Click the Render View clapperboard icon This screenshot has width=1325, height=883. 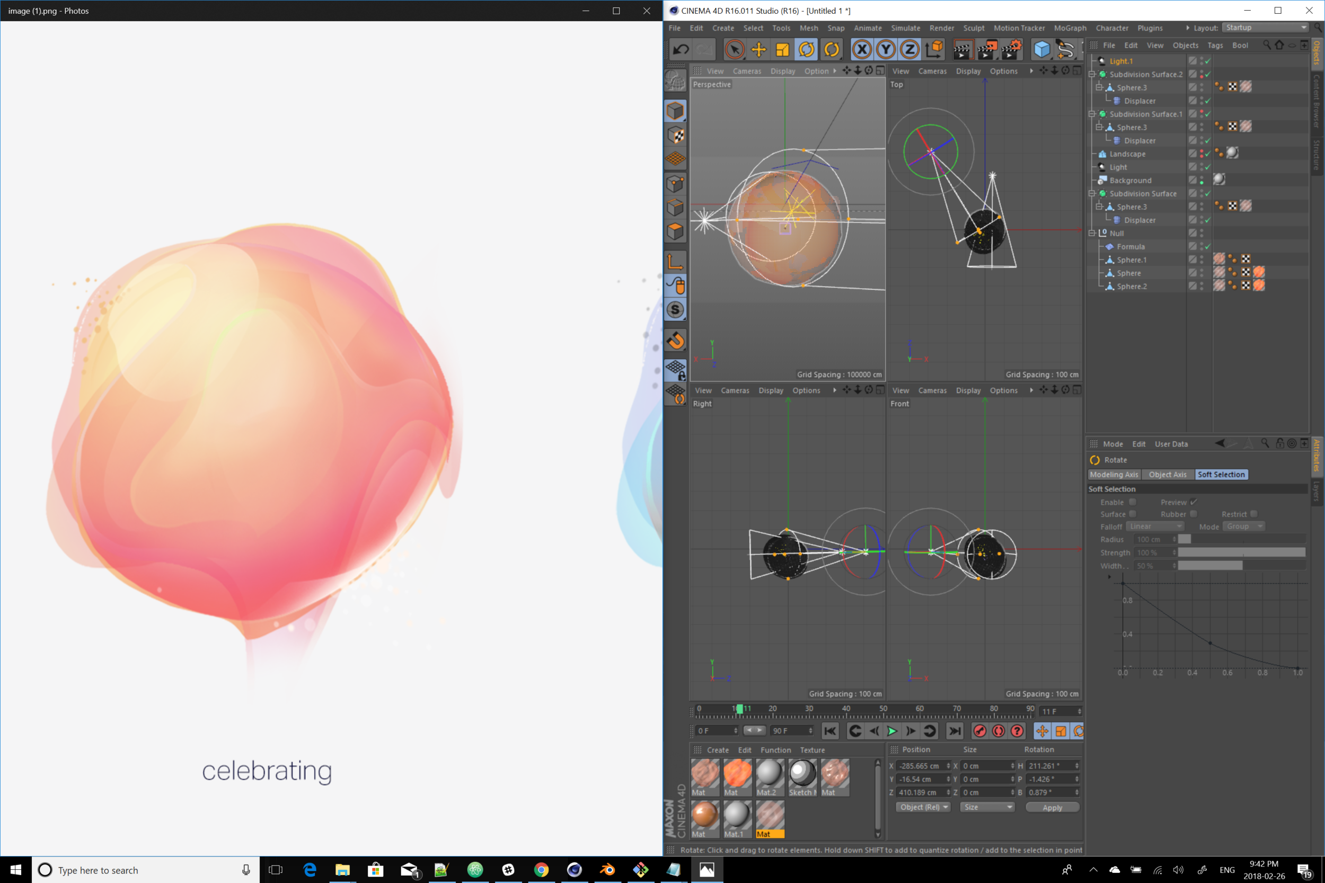(x=963, y=50)
